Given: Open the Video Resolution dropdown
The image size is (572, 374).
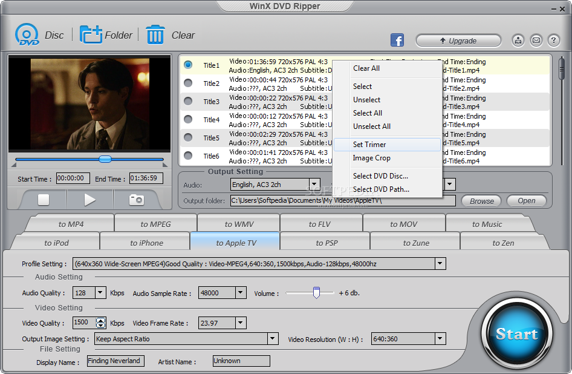Looking at the screenshot, I should [440, 338].
